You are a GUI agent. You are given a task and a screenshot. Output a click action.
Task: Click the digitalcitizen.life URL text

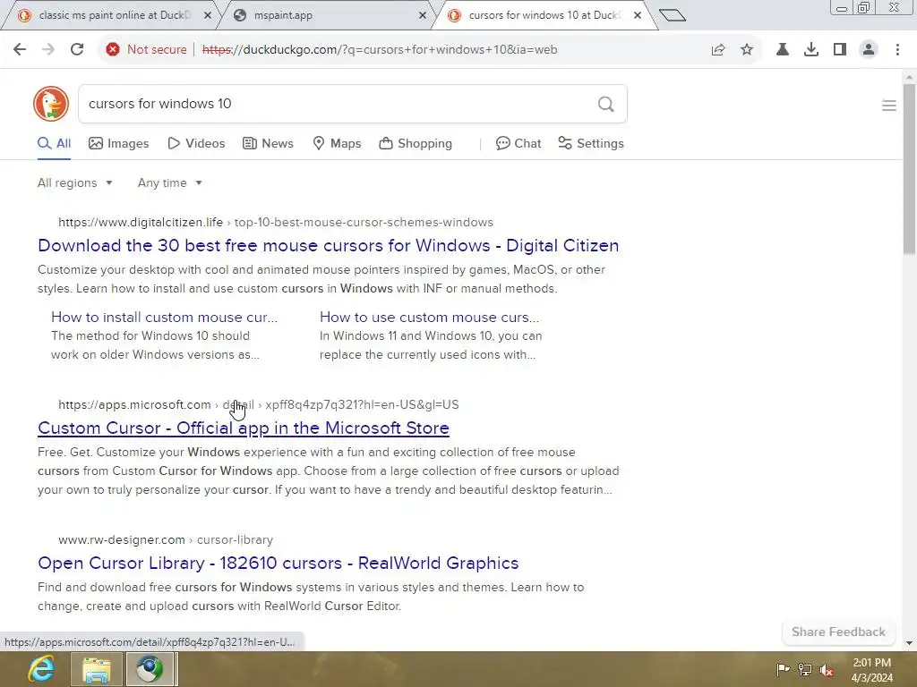click(141, 223)
